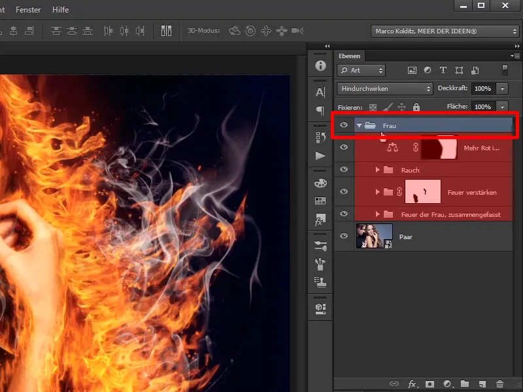Open the Deckkraft slider arrow
This screenshot has height=392, width=523.
coord(502,89)
